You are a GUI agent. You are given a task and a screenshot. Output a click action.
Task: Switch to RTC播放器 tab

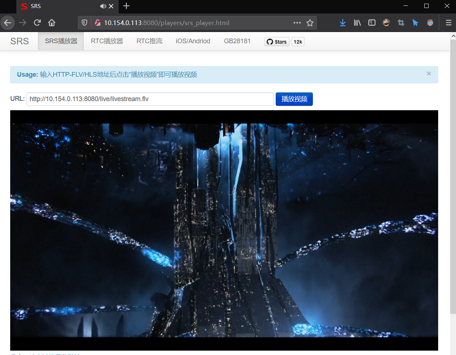coord(107,41)
